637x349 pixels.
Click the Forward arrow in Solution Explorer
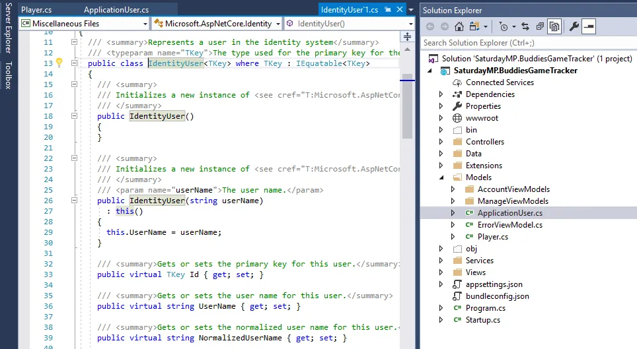(445, 27)
